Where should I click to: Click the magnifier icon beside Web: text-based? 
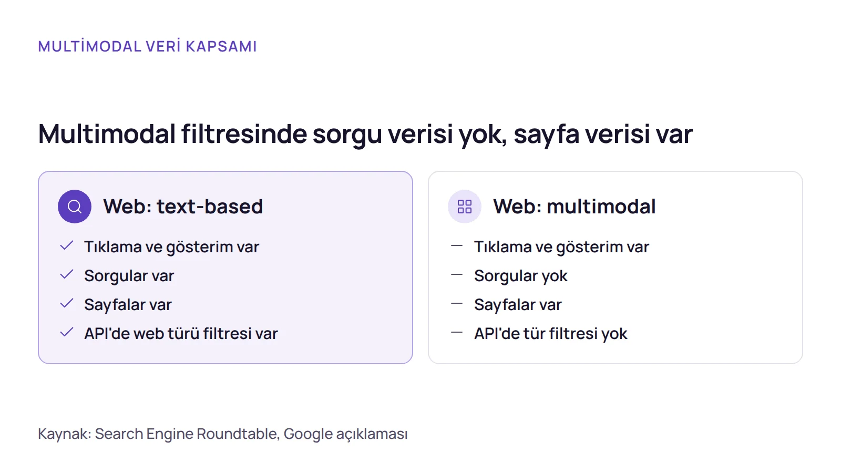click(x=75, y=207)
